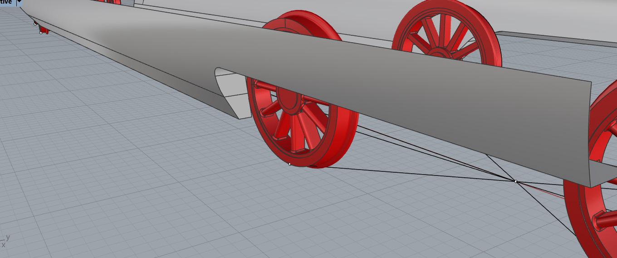Select the world axes icon
Screen dimensions: 617x258
(5, 241)
